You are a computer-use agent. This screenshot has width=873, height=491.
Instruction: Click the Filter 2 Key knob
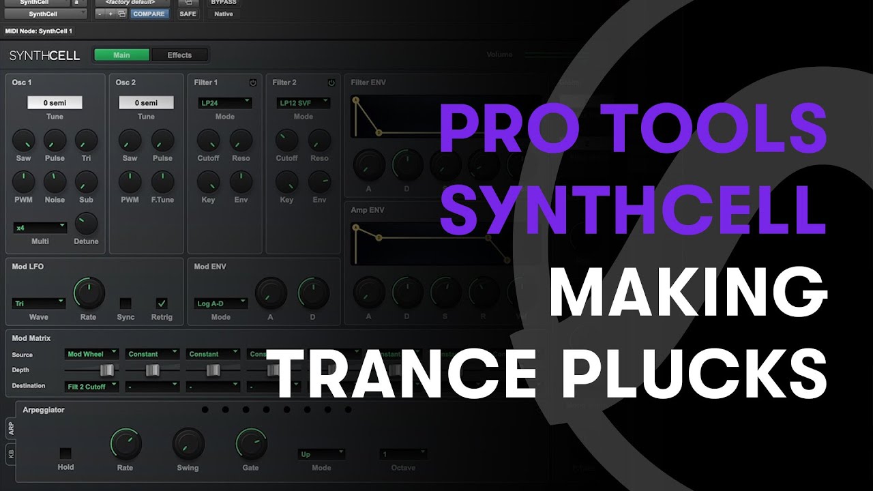[286, 181]
